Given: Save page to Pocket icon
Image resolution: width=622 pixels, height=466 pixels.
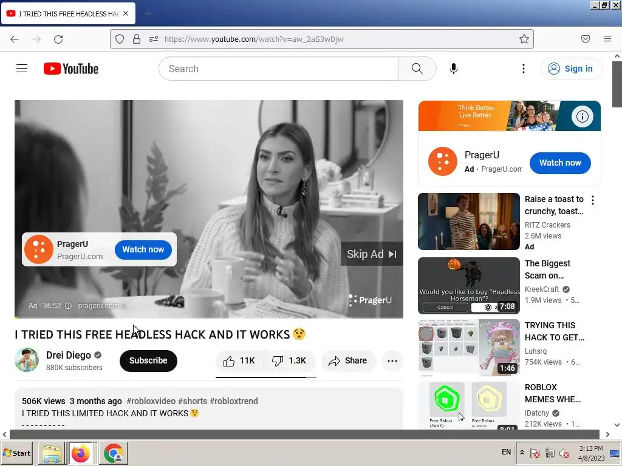Looking at the screenshot, I should point(585,39).
